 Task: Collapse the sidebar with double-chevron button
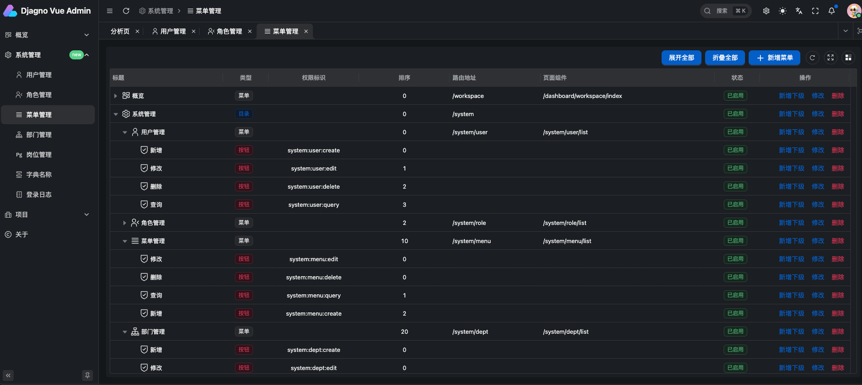[8, 375]
